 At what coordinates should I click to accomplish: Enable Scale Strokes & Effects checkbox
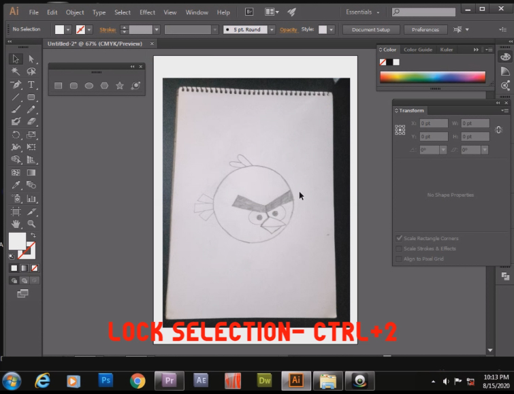tap(399, 248)
